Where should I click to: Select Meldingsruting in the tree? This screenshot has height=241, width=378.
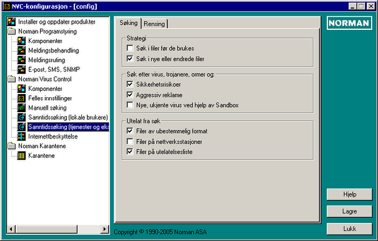(46, 60)
